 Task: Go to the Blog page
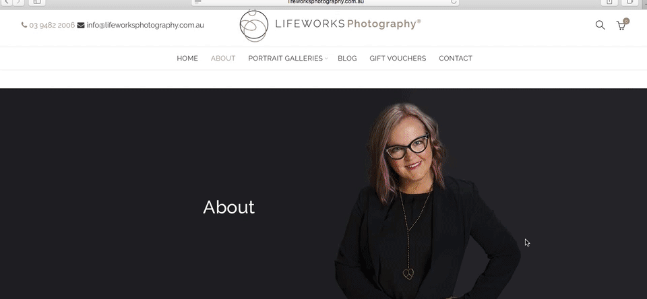click(x=348, y=59)
